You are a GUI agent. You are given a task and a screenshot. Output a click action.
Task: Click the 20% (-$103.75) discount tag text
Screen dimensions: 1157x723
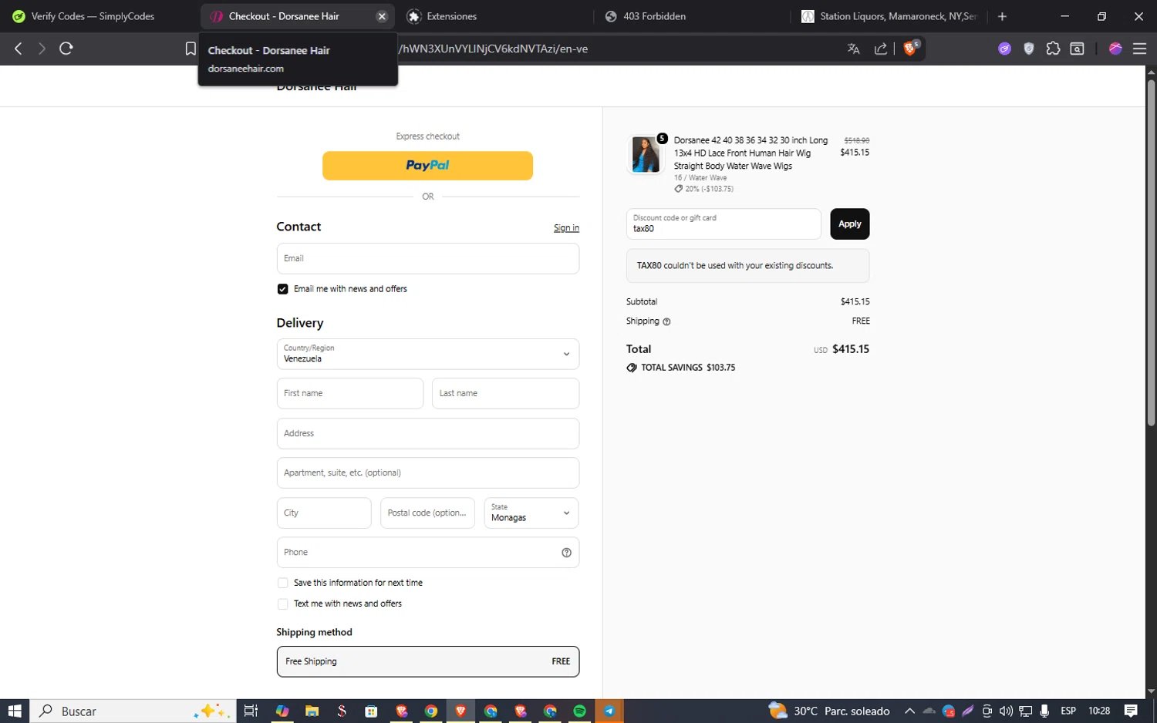709,189
